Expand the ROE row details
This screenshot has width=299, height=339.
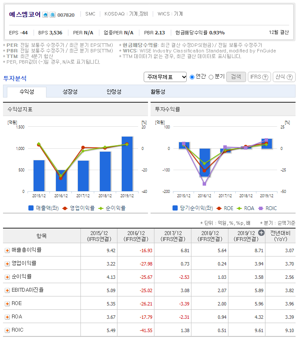[x=7, y=304]
